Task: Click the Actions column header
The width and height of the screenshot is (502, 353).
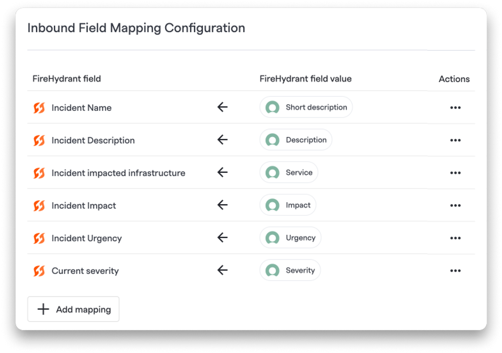Action: click(454, 79)
